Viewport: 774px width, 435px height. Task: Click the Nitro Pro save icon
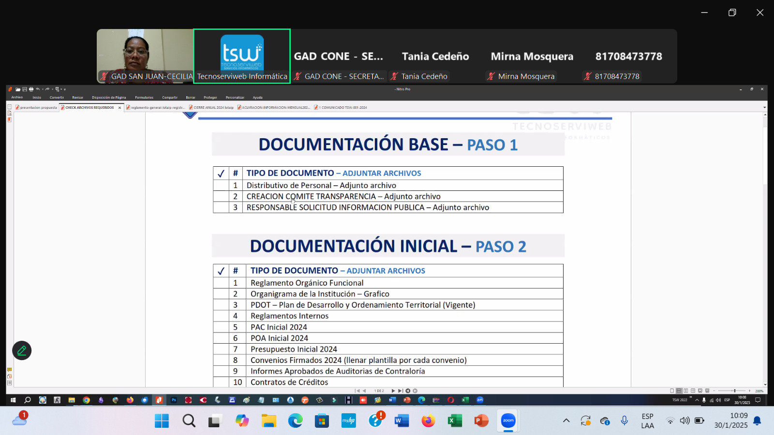[x=25, y=89]
